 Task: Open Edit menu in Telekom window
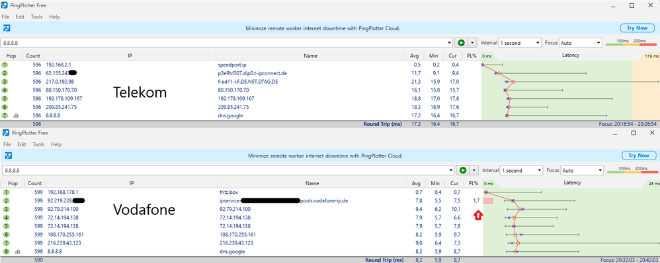pyautogui.click(x=20, y=16)
